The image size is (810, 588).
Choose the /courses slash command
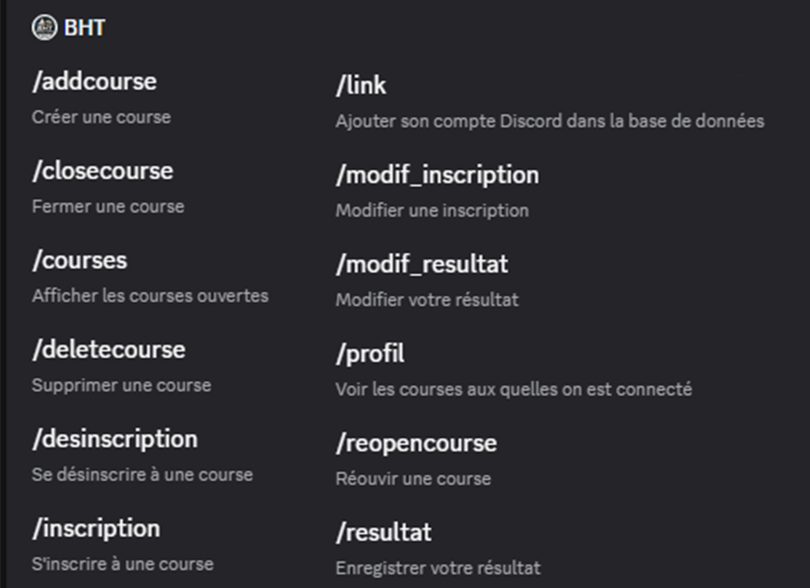[80, 261]
